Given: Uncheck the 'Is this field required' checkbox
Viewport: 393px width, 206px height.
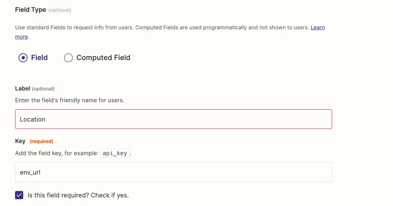Looking at the screenshot, I should [19, 195].
